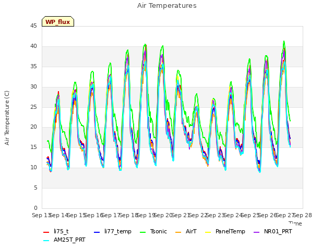Click the 15 y-axis tick label
The image size is (334, 250).
[x=33, y=147]
